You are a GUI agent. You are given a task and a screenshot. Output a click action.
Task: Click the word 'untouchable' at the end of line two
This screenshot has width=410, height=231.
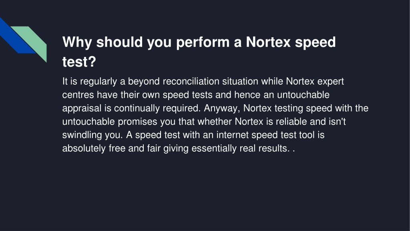coord(303,95)
